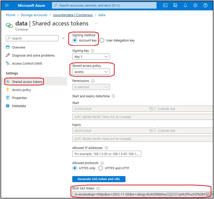Open Diagnose and solve problems
Screen dimensions: 214x199
coord(33,55)
